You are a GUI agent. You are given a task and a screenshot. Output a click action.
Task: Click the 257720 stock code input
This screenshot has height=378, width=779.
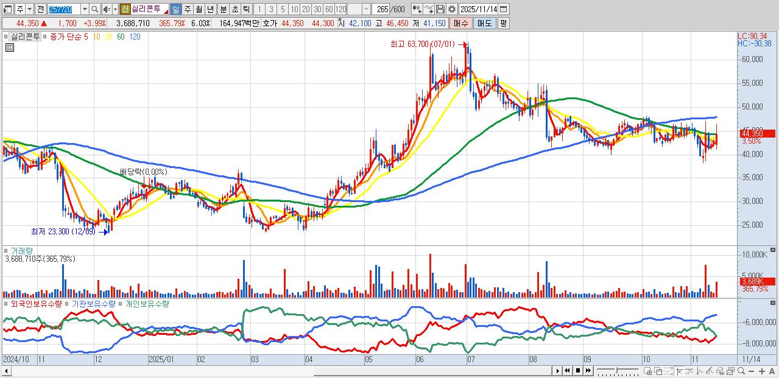click(64, 9)
